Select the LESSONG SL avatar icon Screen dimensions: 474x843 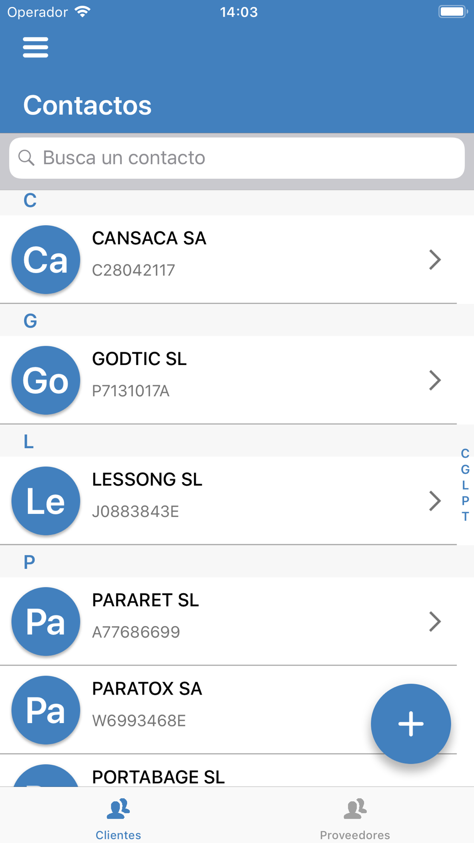pyautogui.click(x=46, y=501)
